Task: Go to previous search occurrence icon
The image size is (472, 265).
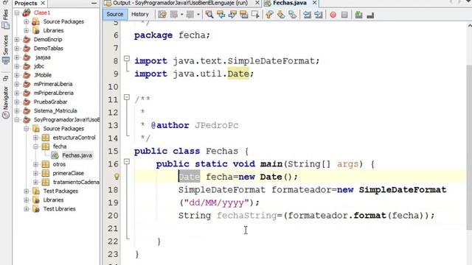Action: [221, 15]
